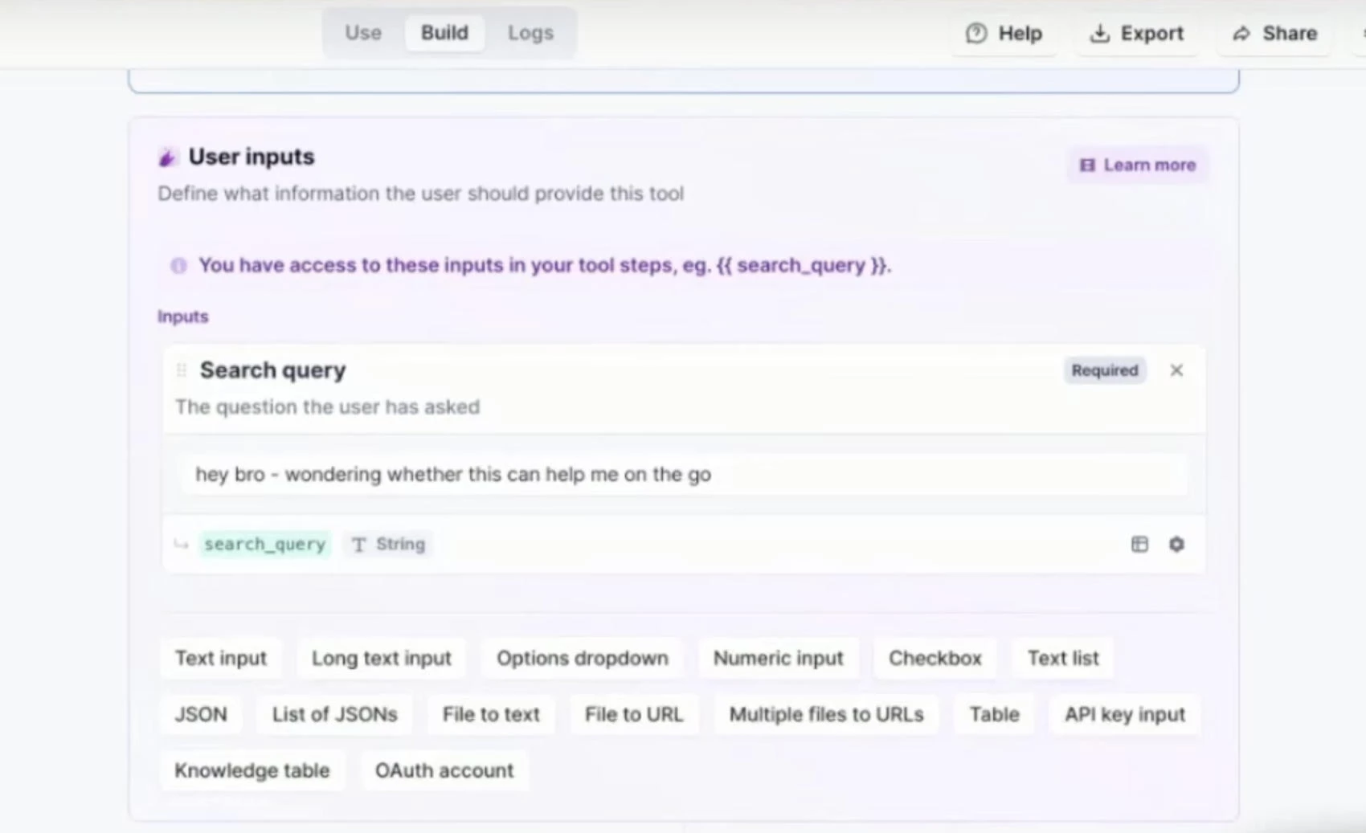Click the Share button
This screenshot has height=833, width=1366.
click(x=1274, y=34)
